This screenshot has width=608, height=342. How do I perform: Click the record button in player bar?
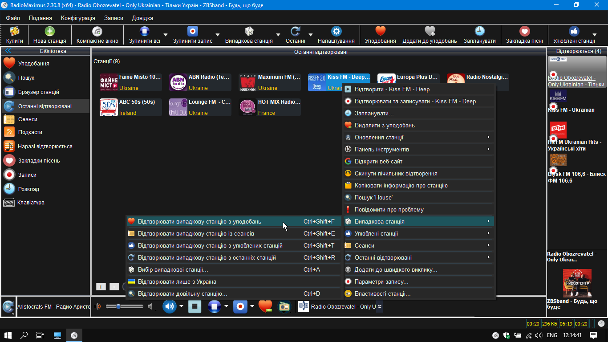(x=240, y=306)
